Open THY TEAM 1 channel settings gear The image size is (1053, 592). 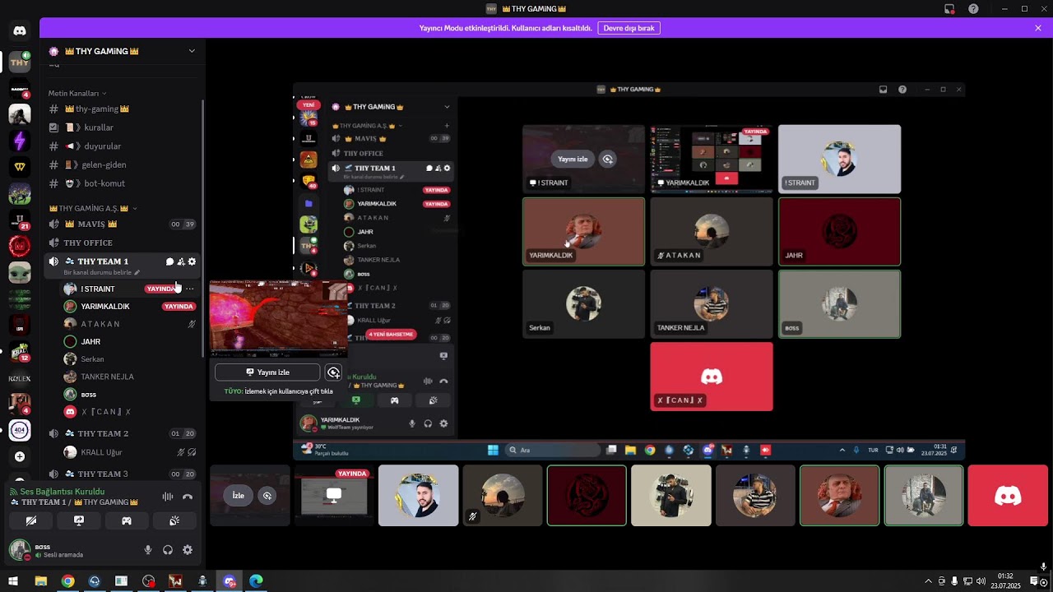click(193, 261)
